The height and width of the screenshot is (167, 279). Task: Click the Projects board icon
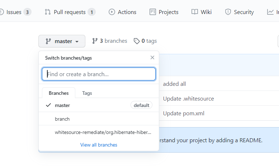tap(153, 12)
